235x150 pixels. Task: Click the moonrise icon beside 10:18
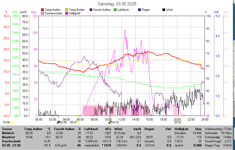point(110,122)
